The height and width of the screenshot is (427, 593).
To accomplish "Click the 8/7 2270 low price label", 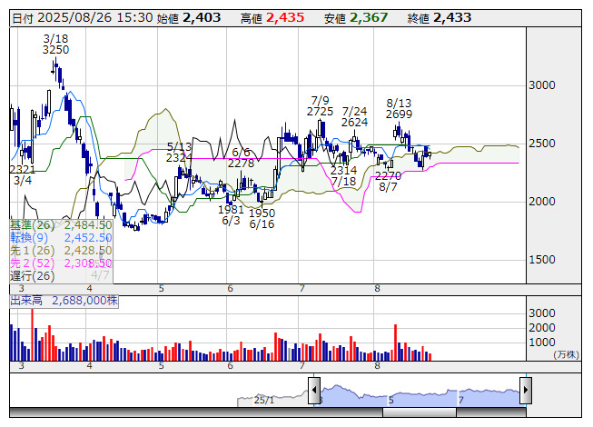I will click(388, 181).
